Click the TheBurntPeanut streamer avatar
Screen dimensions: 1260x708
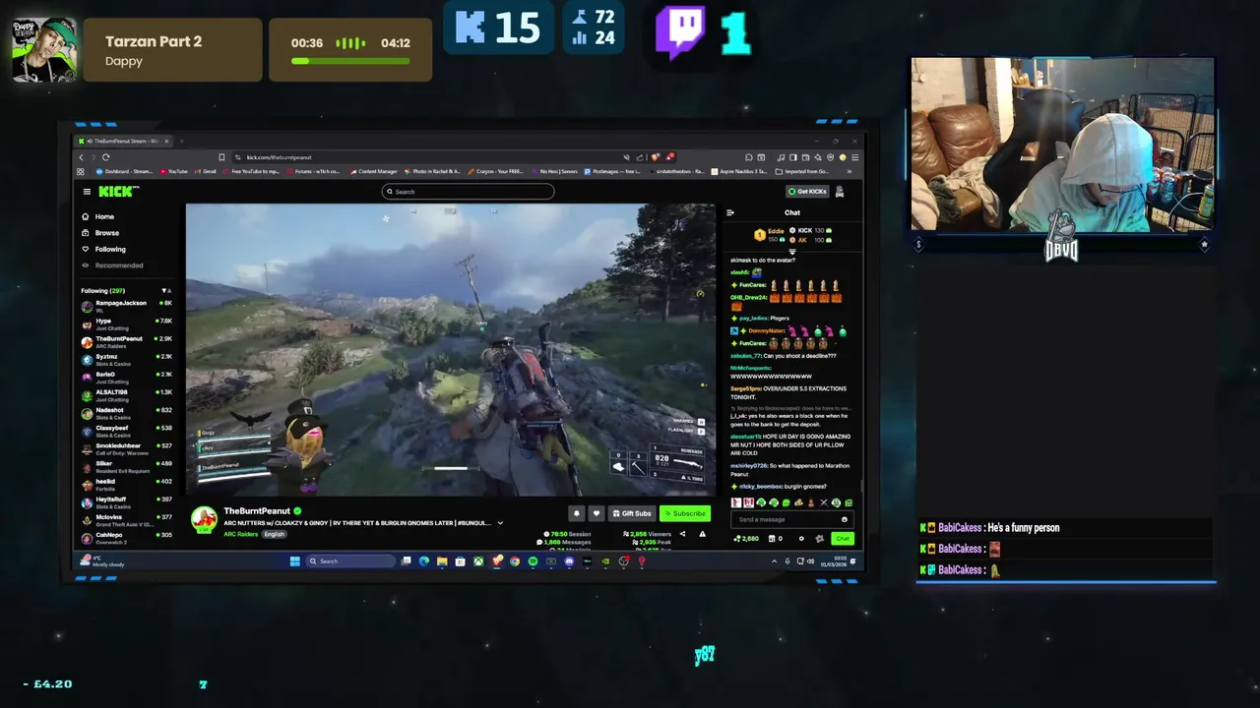coord(204,520)
